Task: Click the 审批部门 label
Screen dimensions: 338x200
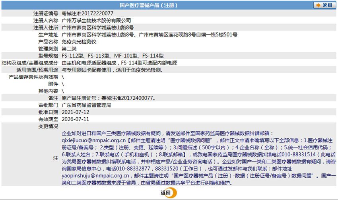Action: [48, 105]
